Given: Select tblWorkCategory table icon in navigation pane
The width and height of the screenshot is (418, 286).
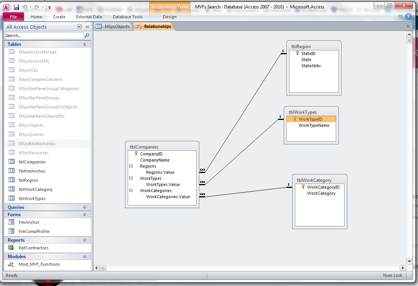Looking at the screenshot, I should (11, 189).
